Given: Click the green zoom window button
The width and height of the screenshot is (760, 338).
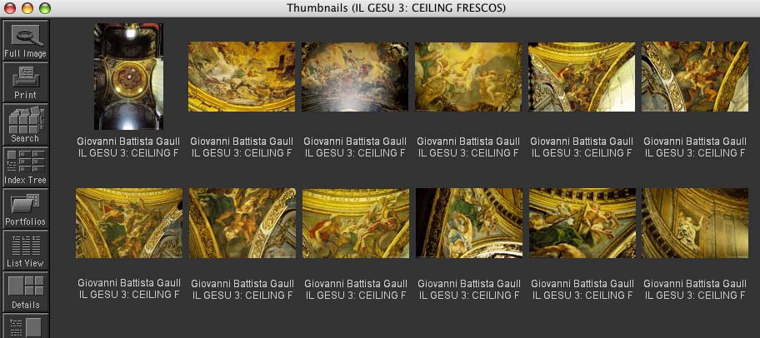Looking at the screenshot, I should coord(45,8).
